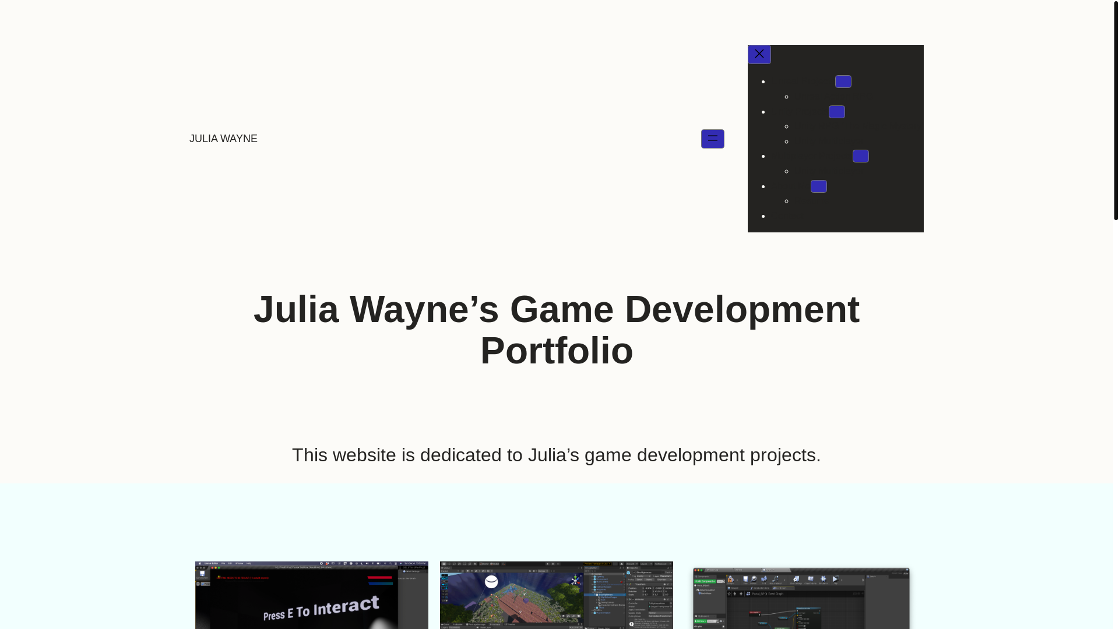The image size is (1119, 629).
Task: Open the About Me menu link
Action: 790,186
